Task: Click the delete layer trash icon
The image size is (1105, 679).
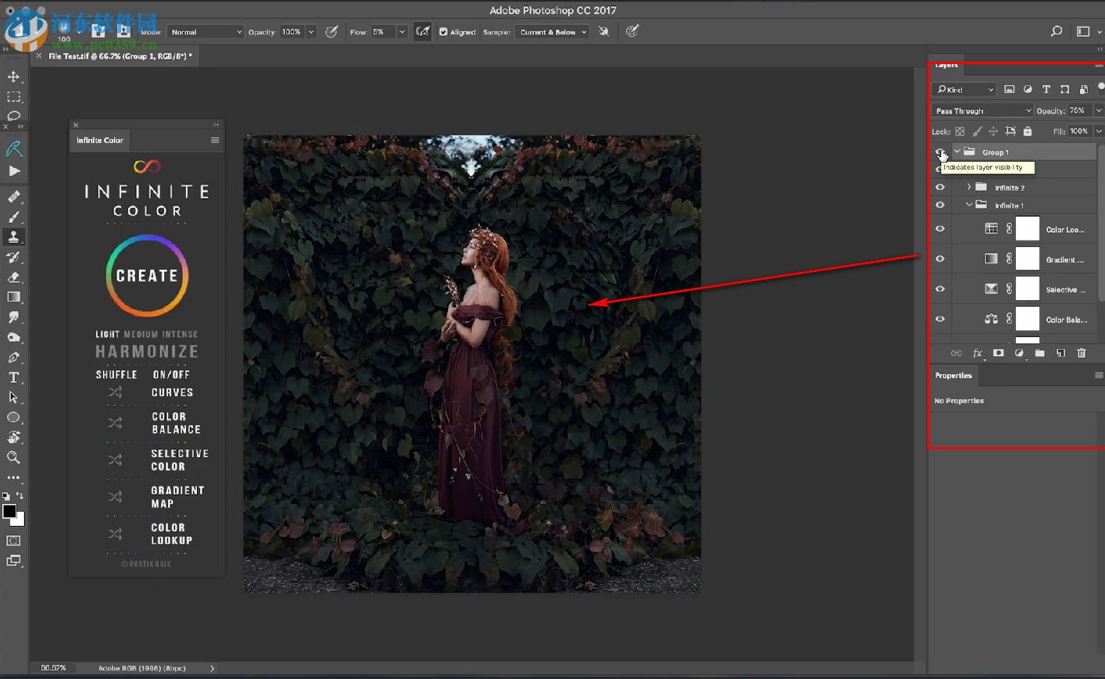Action: pos(1082,353)
